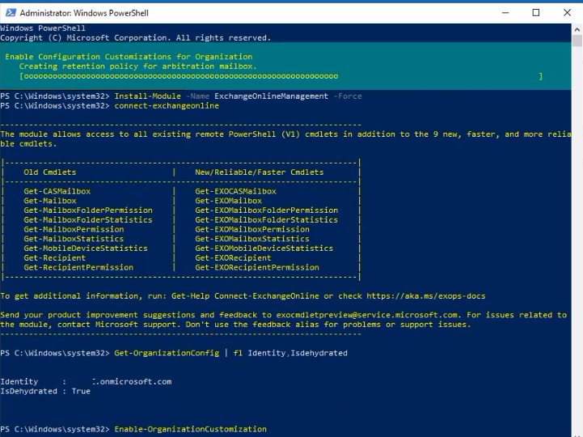Click Get-EXORecipient entry

tap(233, 258)
